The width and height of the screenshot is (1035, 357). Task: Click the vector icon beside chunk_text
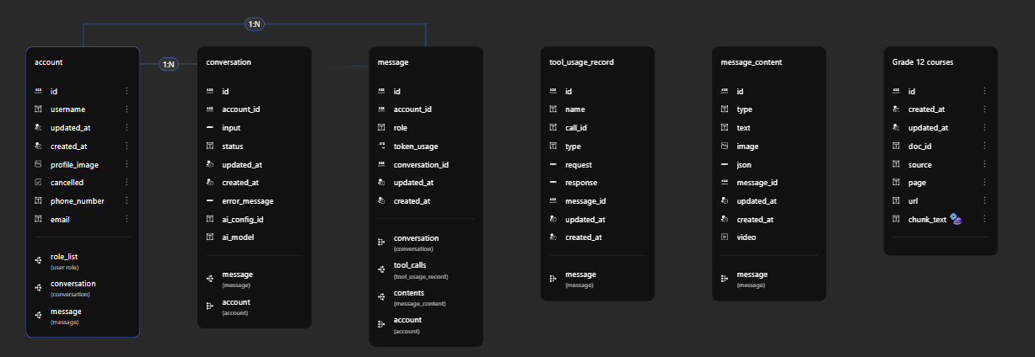click(x=956, y=219)
